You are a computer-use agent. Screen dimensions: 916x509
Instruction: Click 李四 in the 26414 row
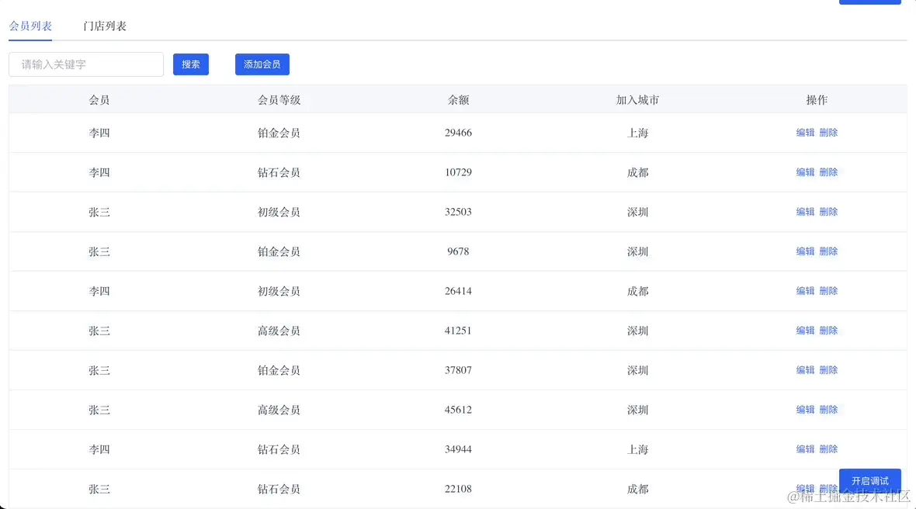99,291
